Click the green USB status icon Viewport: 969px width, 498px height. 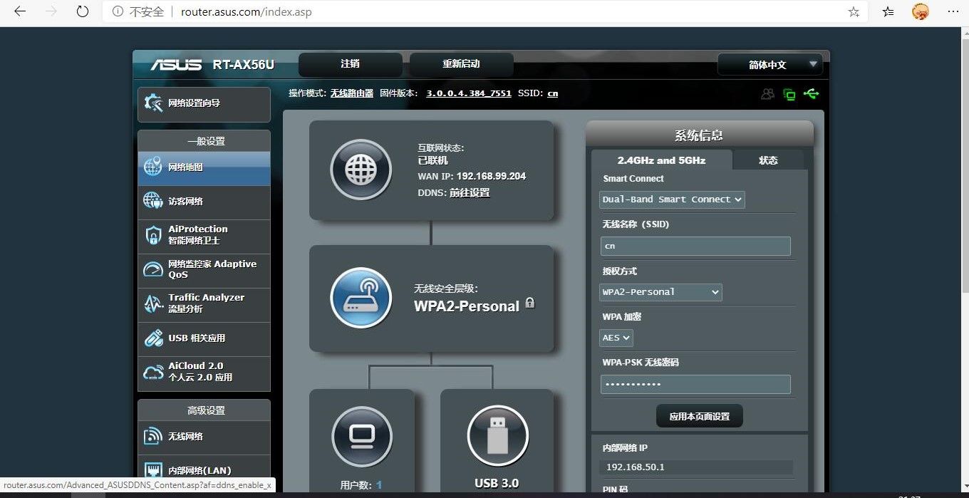click(x=811, y=93)
